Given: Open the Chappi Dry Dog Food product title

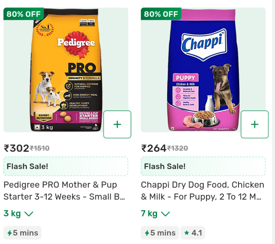Looking at the screenshot, I should (203, 191).
